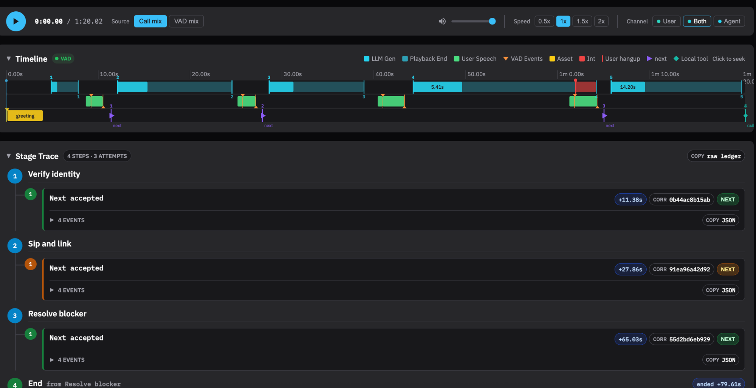Click the User Speech legend swatch
The height and width of the screenshot is (388, 756).
456,59
